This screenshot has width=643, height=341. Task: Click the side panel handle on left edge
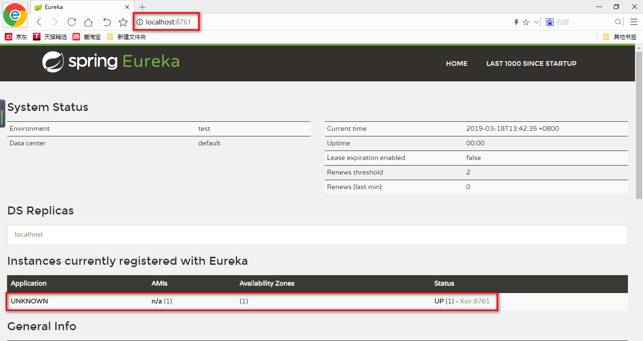pyautogui.click(x=2, y=113)
